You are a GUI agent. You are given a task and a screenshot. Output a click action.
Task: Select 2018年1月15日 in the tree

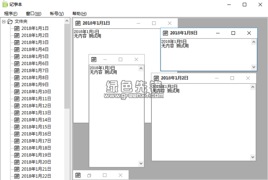(36, 127)
